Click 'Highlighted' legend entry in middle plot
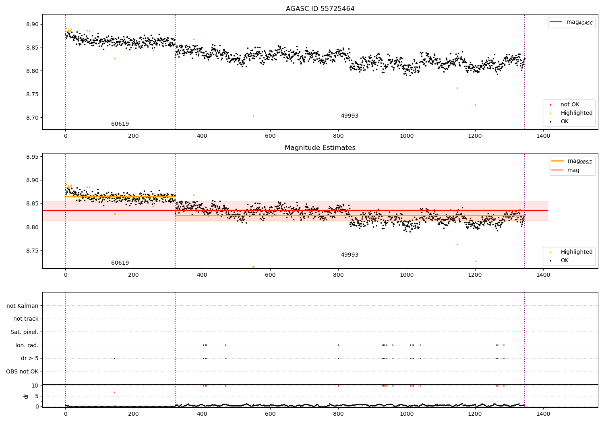Screen dimensions: 604x423 (576, 252)
